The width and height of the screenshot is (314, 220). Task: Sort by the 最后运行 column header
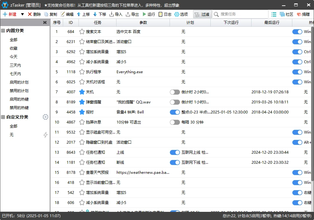(272, 22)
